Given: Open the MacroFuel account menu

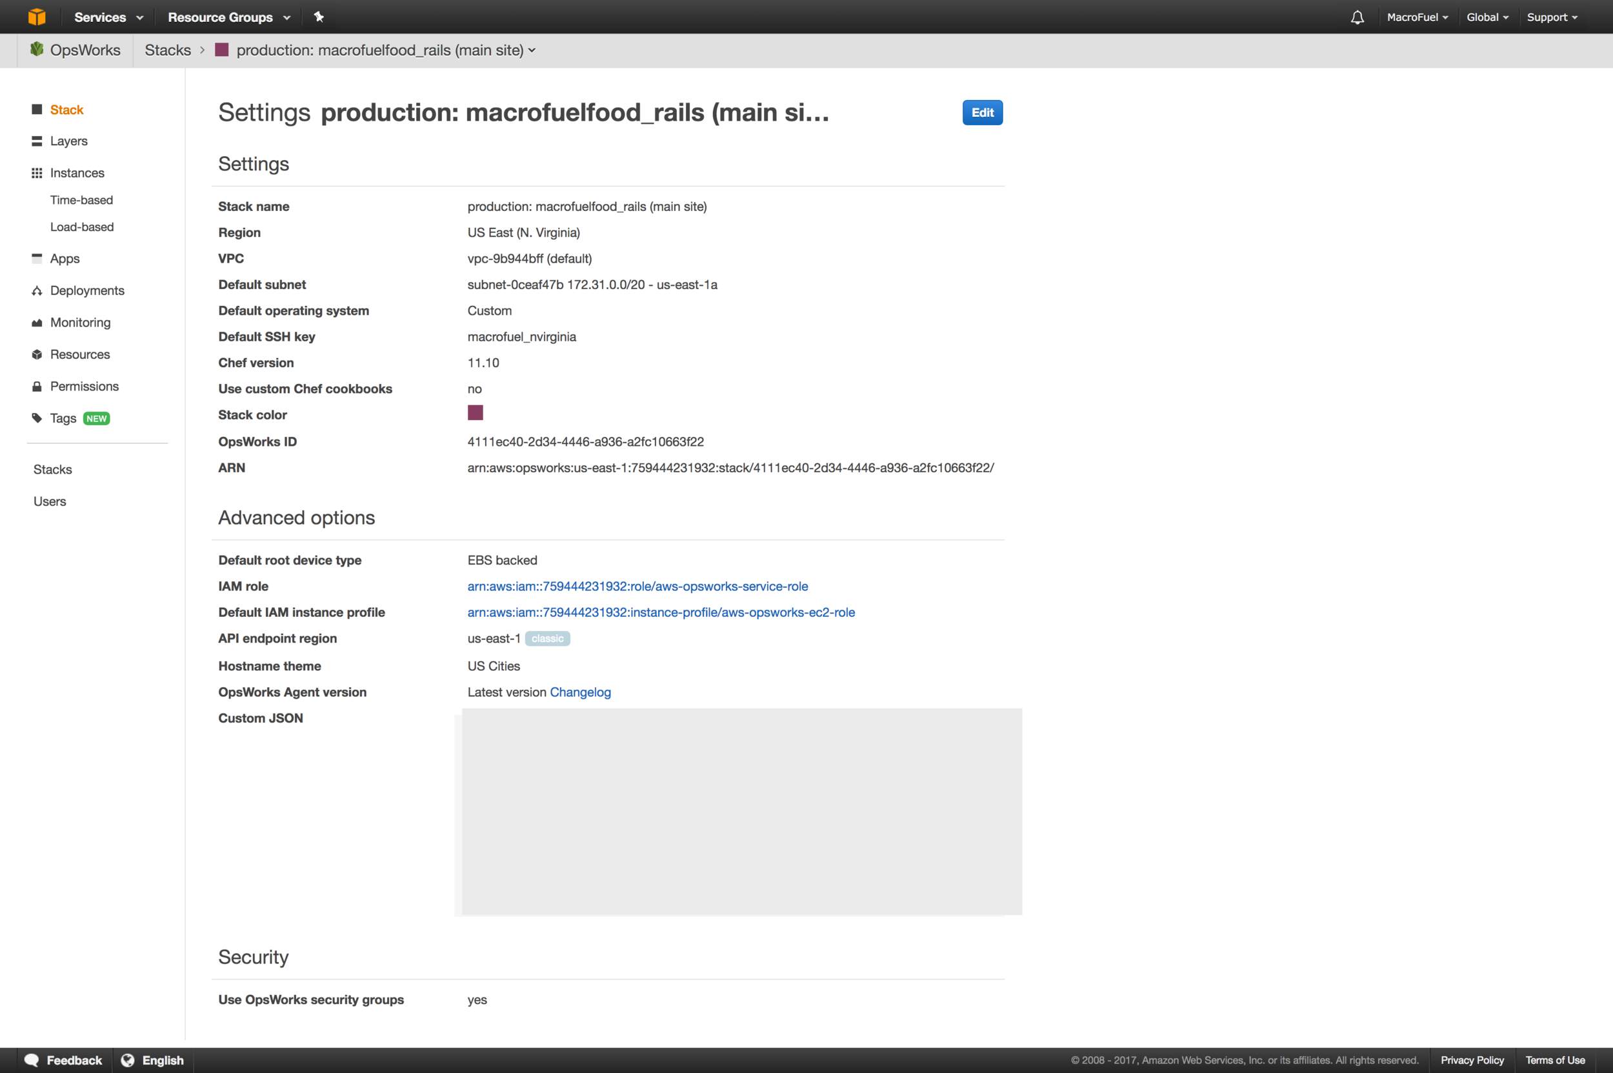Looking at the screenshot, I should click(x=1418, y=17).
